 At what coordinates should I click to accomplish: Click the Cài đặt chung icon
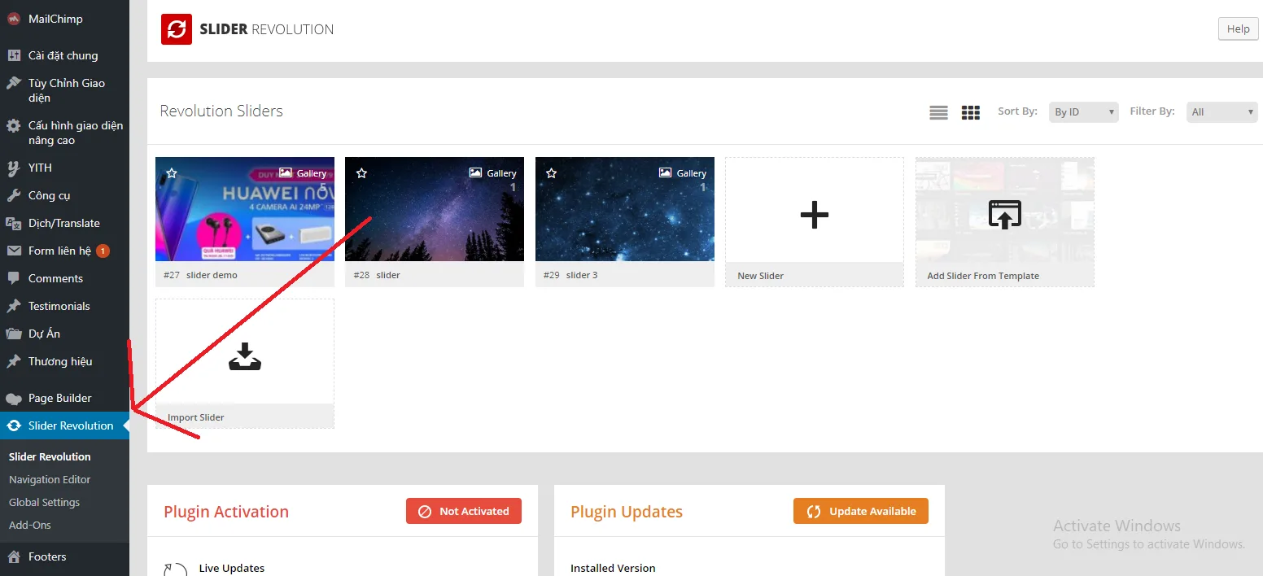pos(14,55)
